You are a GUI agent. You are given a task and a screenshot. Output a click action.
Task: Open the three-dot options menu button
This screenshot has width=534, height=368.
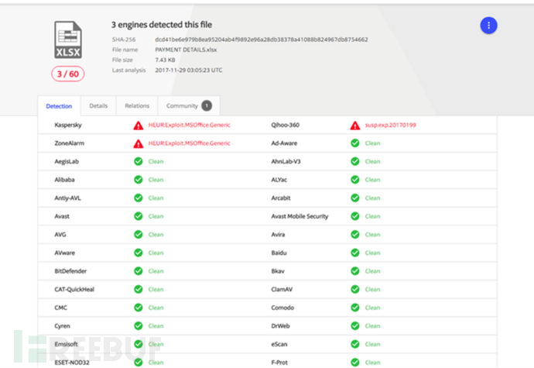(x=488, y=26)
